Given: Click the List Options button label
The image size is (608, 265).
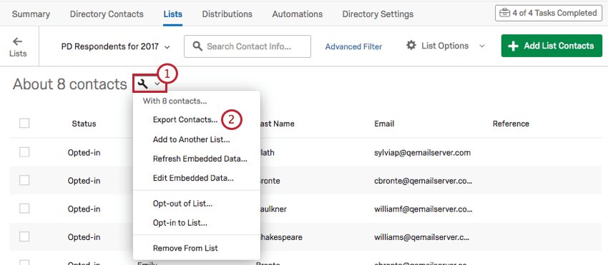Looking at the screenshot, I should pos(445,46).
